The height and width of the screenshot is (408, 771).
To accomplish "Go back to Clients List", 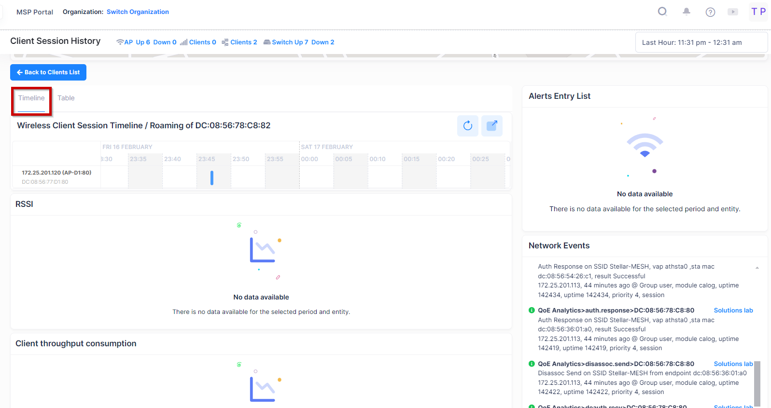I will pyautogui.click(x=48, y=72).
